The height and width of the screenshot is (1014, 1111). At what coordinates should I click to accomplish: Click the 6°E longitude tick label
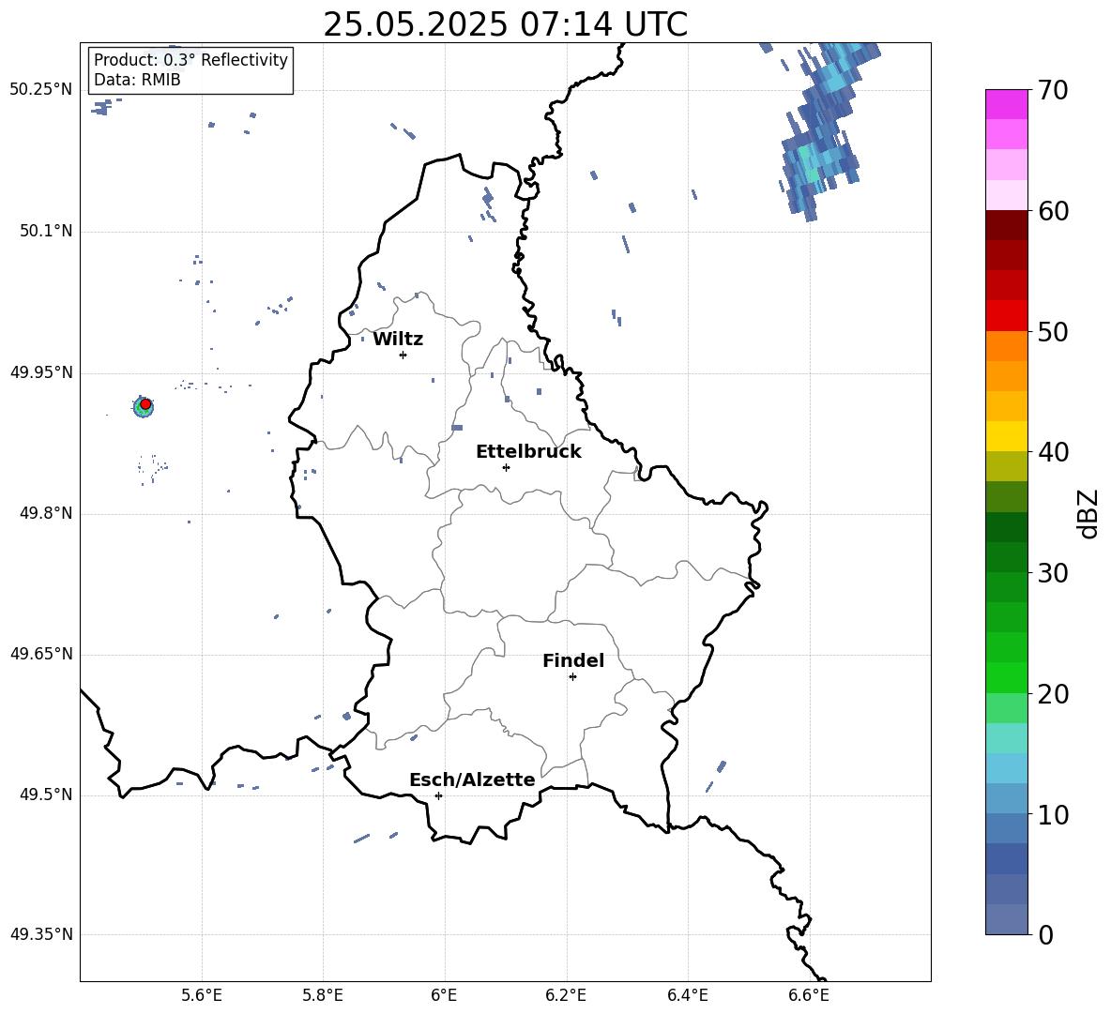click(x=444, y=995)
